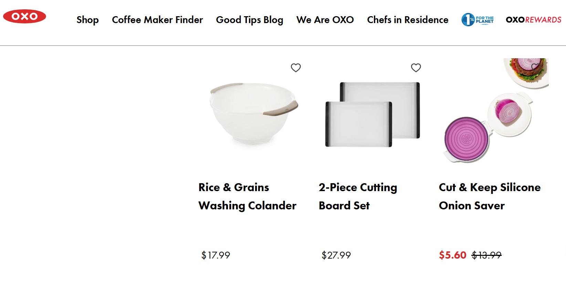Open the 1% For The Planet badge

(x=478, y=20)
